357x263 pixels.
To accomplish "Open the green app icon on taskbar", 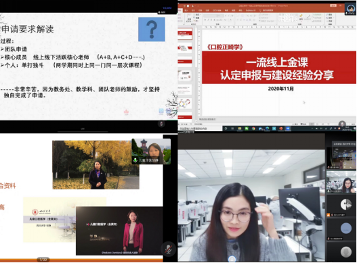I will point(247,128).
